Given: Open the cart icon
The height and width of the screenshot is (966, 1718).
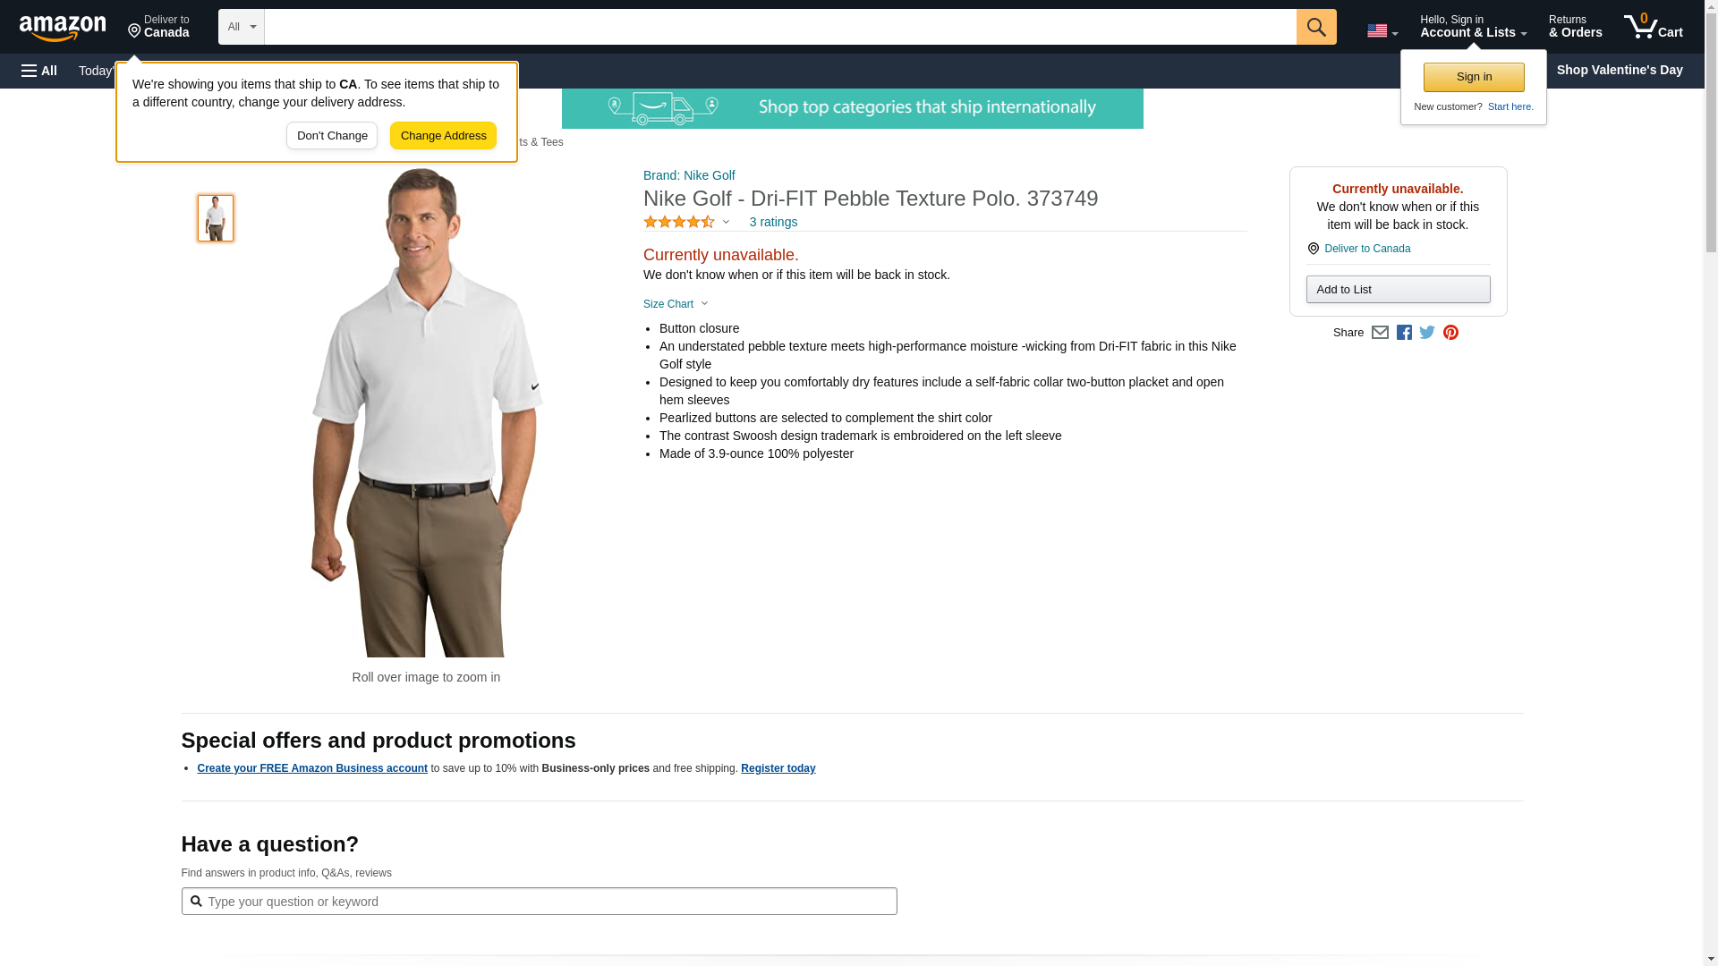Looking at the screenshot, I should click(1653, 27).
